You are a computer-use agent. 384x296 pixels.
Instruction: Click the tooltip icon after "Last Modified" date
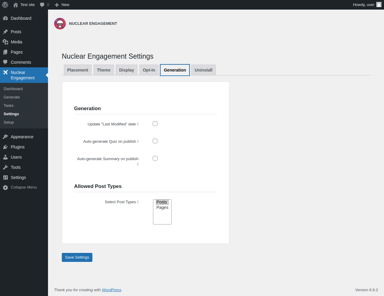point(138,124)
